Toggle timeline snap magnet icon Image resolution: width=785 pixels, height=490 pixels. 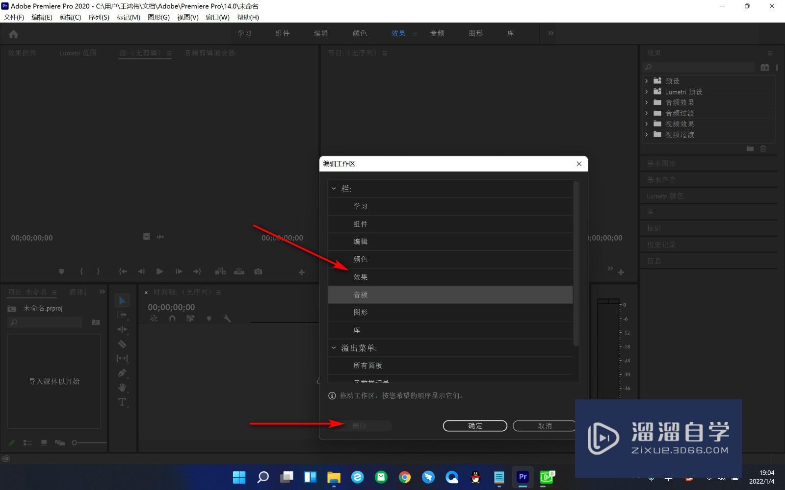172,318
